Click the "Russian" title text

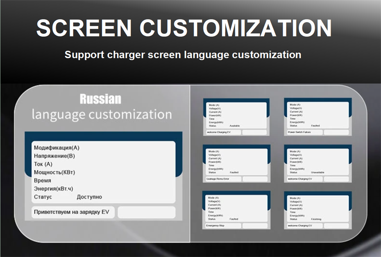click(100, 99)
